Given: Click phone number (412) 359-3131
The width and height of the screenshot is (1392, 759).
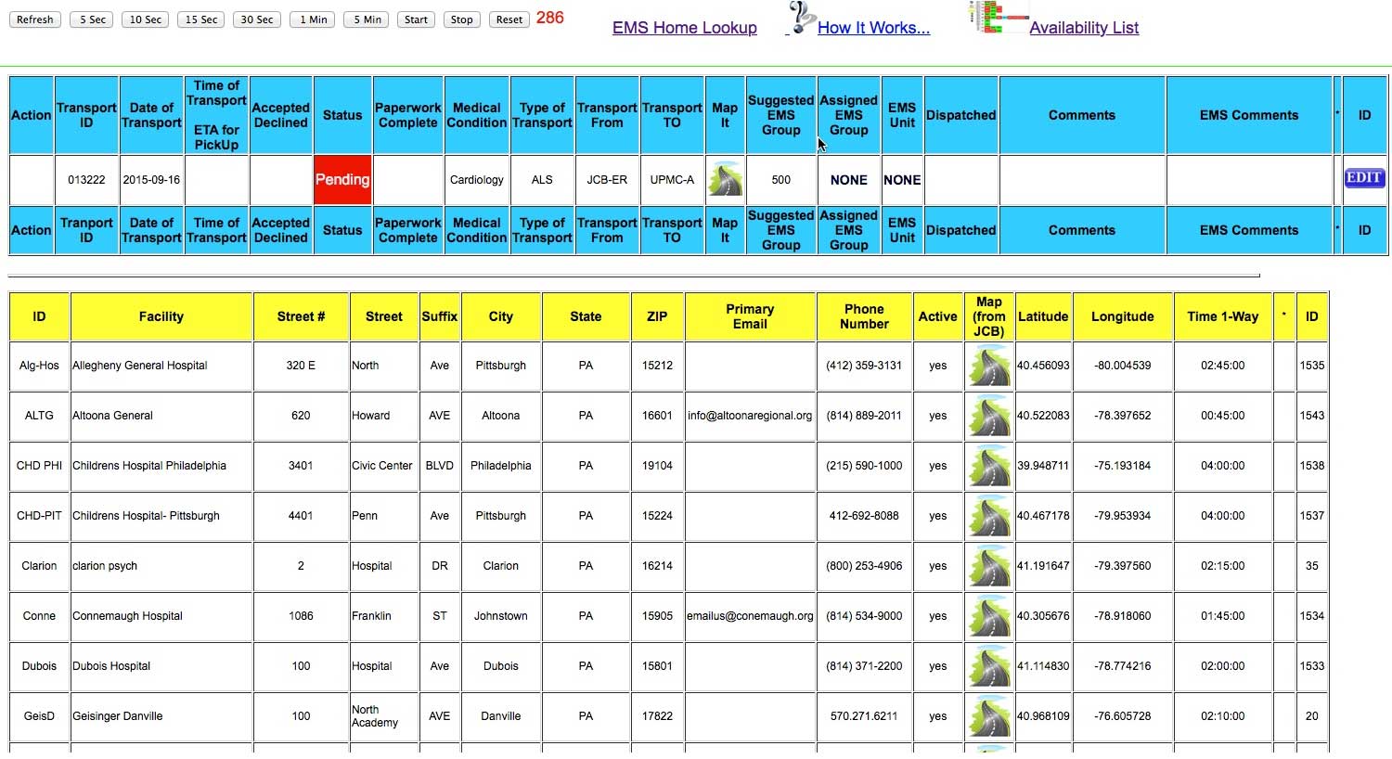Looking at the screenshot, I should click(x=864, y=366).
